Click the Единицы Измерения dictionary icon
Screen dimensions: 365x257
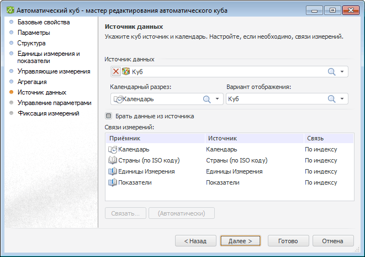coord(113,171)
